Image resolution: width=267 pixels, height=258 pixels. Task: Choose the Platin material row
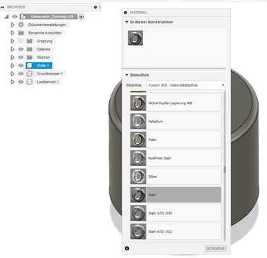[176, 140]
